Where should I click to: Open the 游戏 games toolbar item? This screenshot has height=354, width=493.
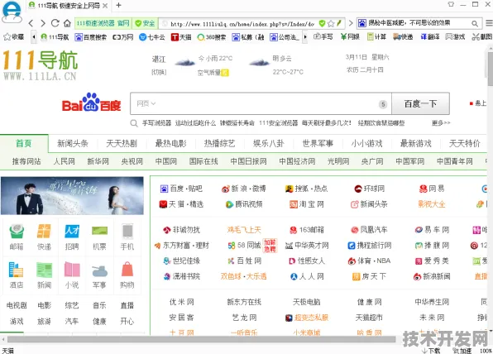point(455,37)
